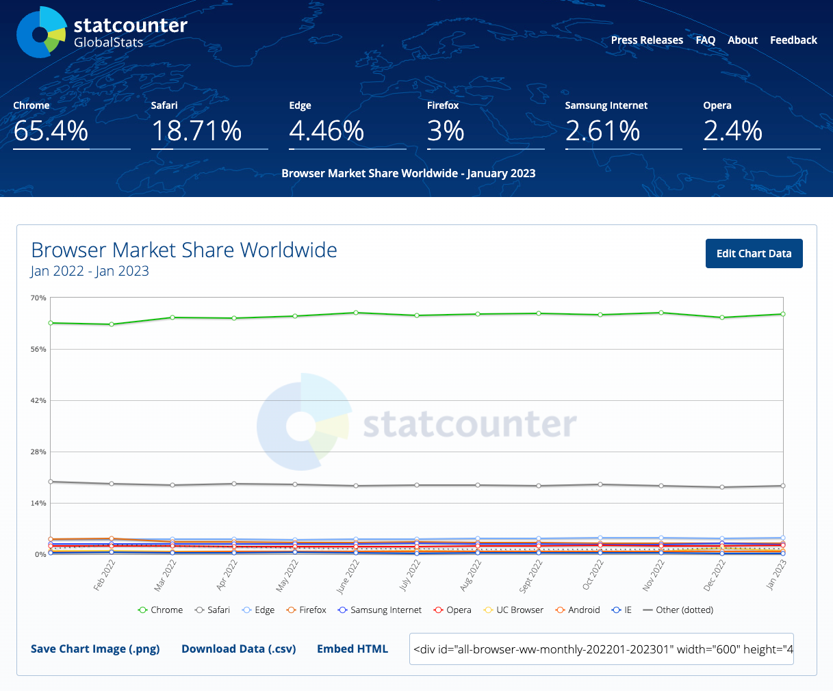Click the Samsung Internet 2.61% statistic
This screenshot has height=691, width=833.
(x=624, y=124)
